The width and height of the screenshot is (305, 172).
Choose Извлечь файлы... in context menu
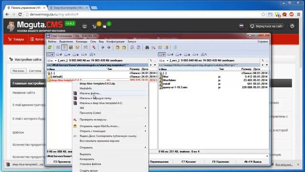point(110,93)
